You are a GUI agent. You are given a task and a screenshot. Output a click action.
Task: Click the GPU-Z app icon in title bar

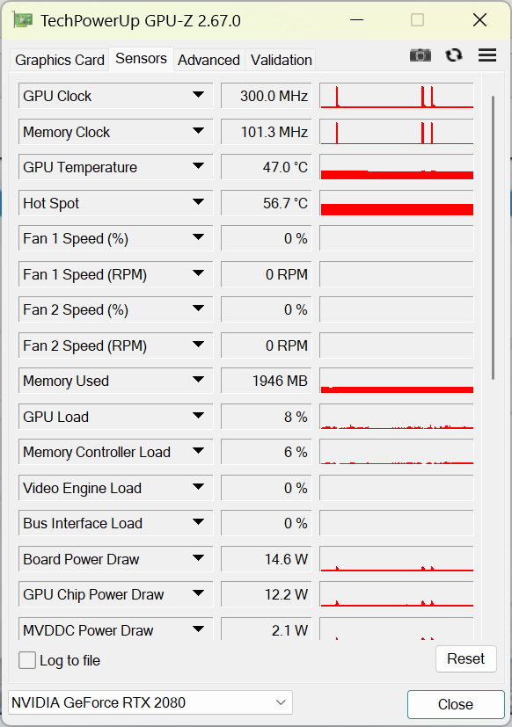pyautogui.click(x=23, y=20)
